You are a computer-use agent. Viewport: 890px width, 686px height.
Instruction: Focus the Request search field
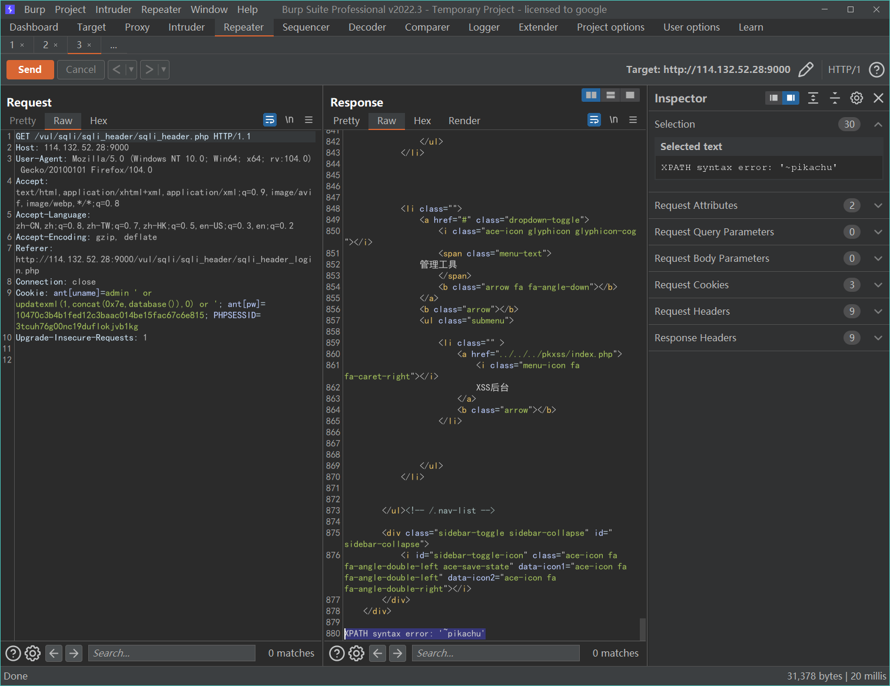172,653
